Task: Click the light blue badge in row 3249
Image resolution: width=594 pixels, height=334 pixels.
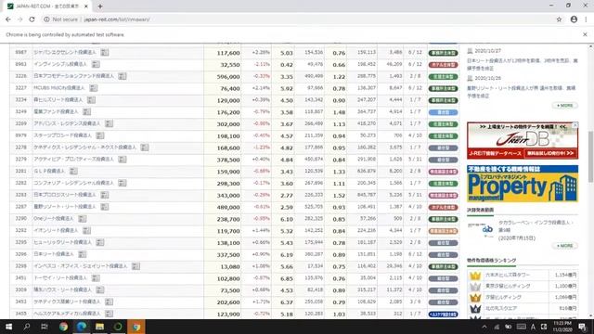Action: click(443, 112)
